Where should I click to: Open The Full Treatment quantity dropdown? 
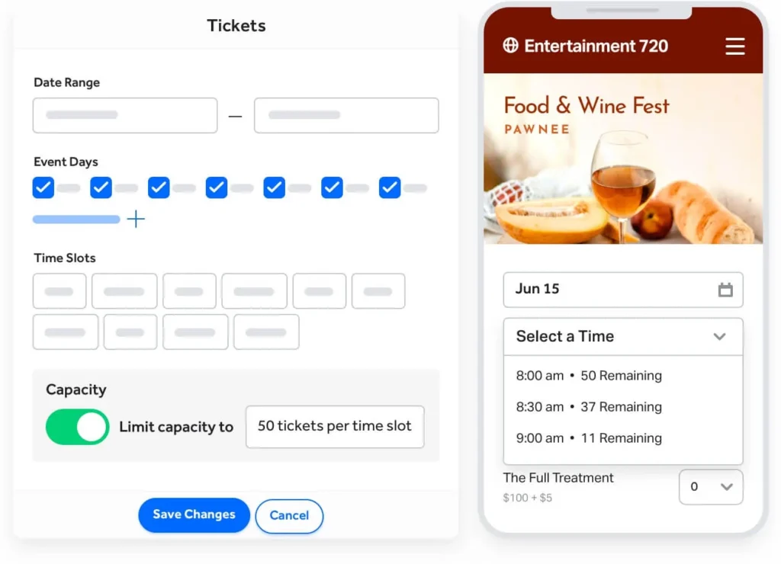click(x=711, y=487)
